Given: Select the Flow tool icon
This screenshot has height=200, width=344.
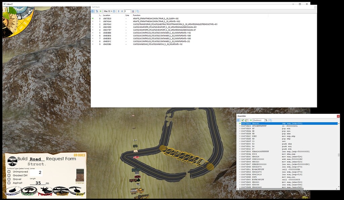Looking at the screenshot, I should point(13,190).
